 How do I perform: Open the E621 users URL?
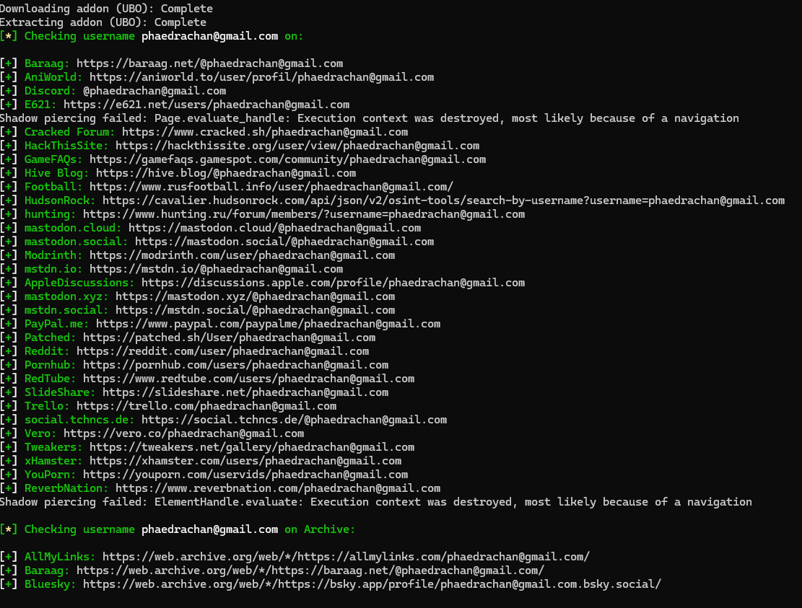coord(206,105)
